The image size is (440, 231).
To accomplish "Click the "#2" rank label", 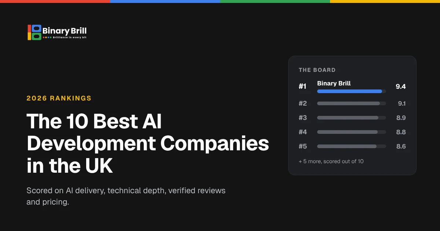I will (x=303, y=103).
